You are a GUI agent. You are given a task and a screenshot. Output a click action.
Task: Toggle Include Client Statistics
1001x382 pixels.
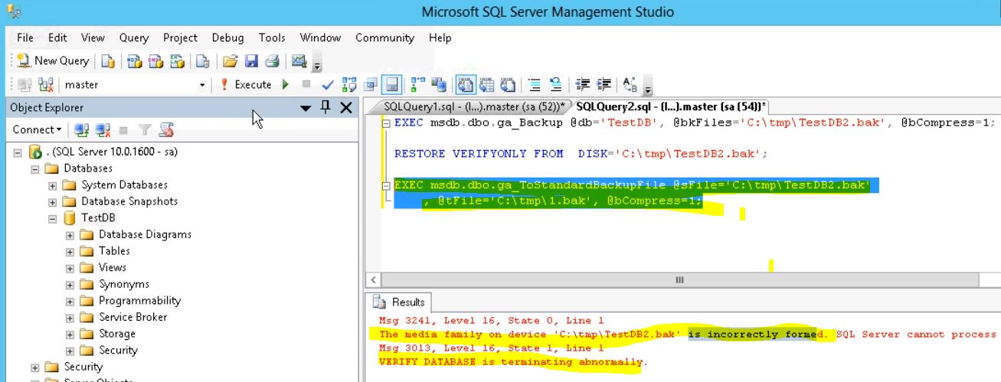pyautogui.click(x=439, y=85)
